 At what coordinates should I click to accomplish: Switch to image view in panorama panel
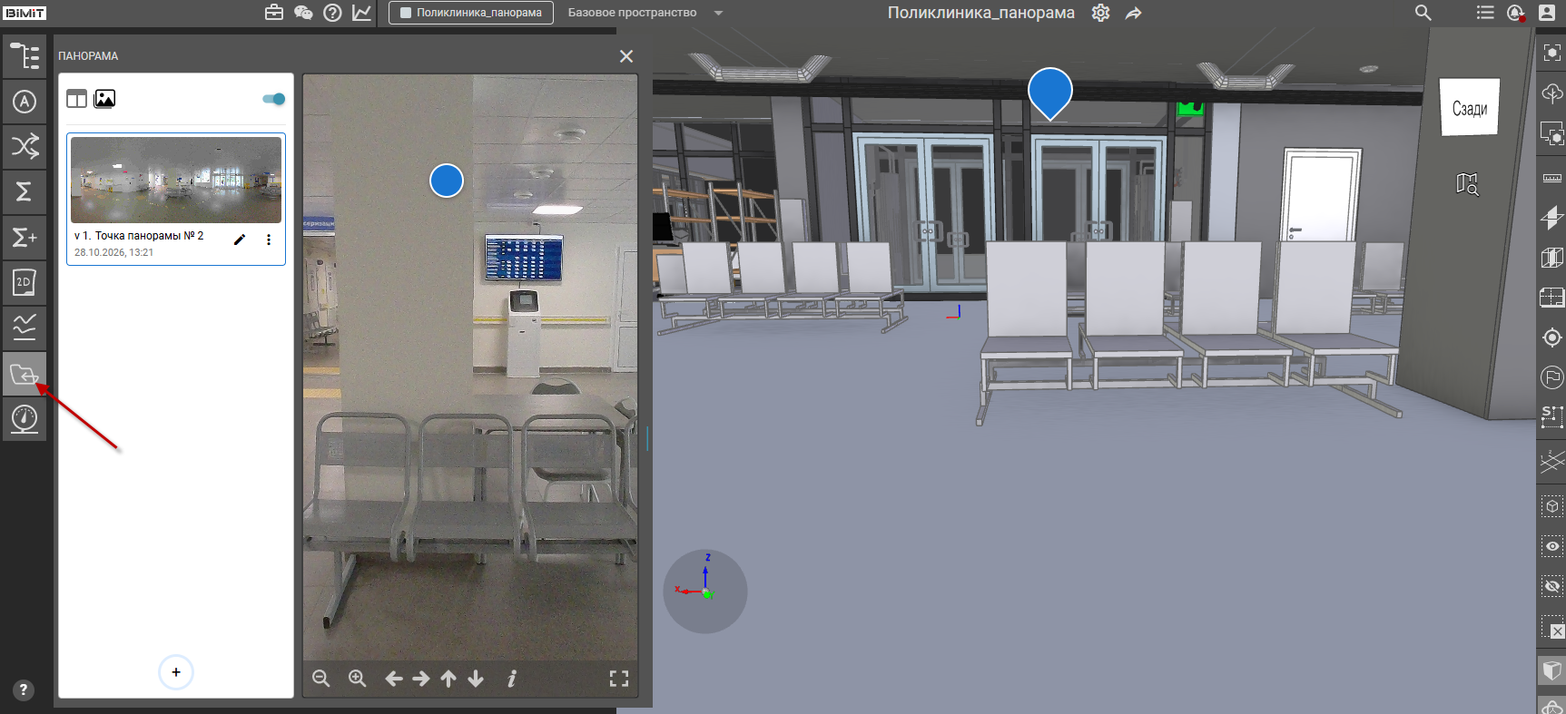pyautogui.click(x=104, y=99)
